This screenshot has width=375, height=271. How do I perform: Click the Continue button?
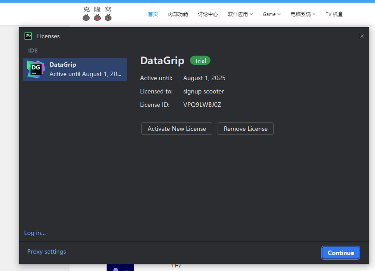pyautogui.click(x=341, y=253)
